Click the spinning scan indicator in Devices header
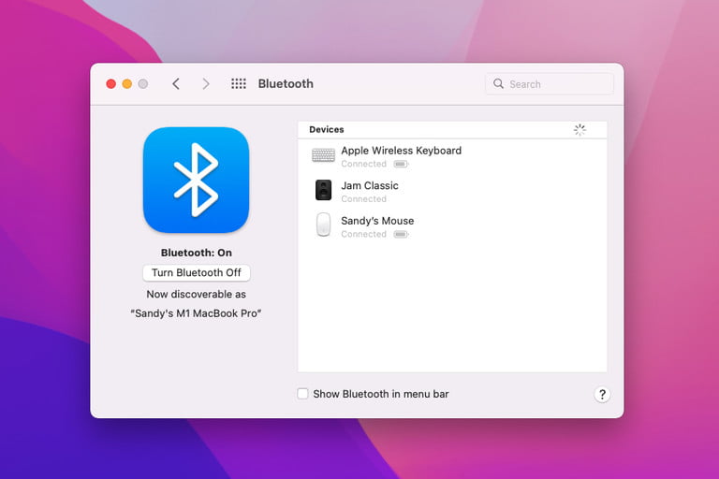Screen dimensions: 719x479 [580, 130]
